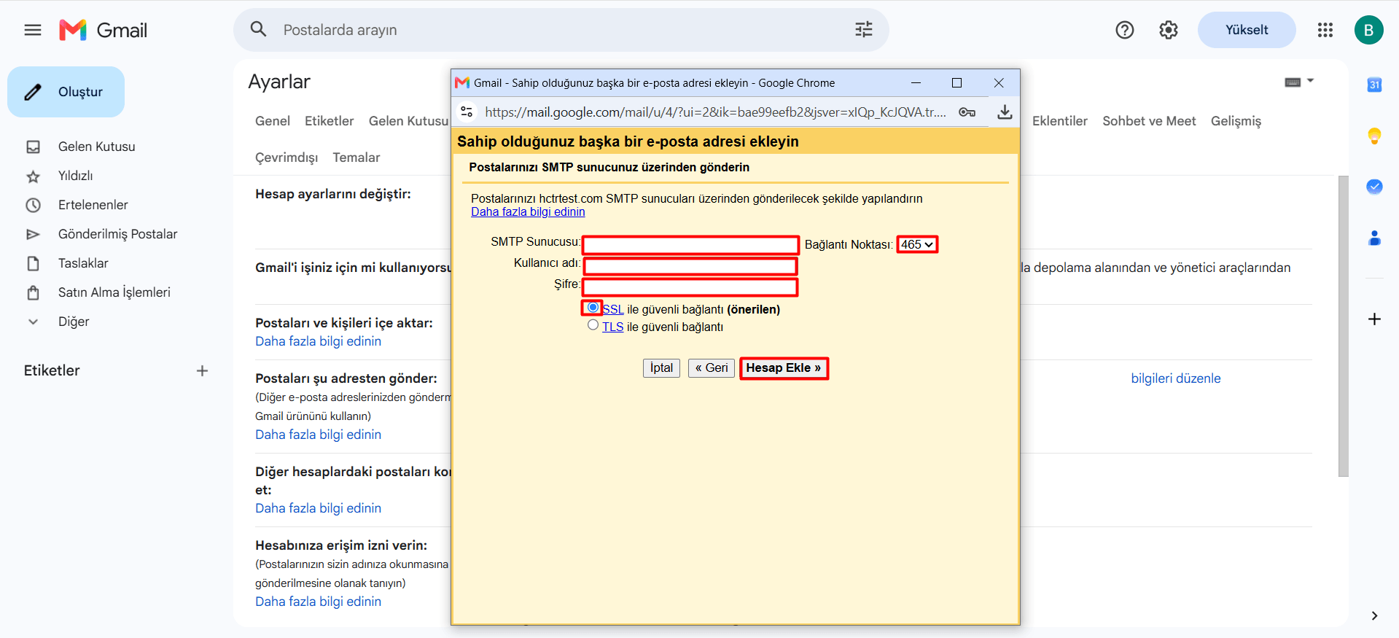Open Google Contacts side panel icon
This screenshot has height=638, width=1399.
click(x=1374, y=238)
